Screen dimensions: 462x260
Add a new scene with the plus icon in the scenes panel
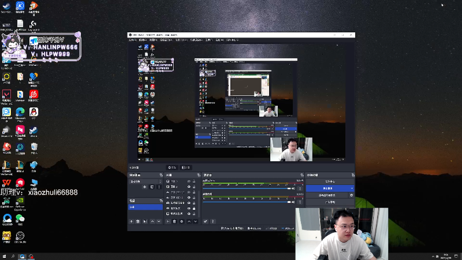[132, 221]
